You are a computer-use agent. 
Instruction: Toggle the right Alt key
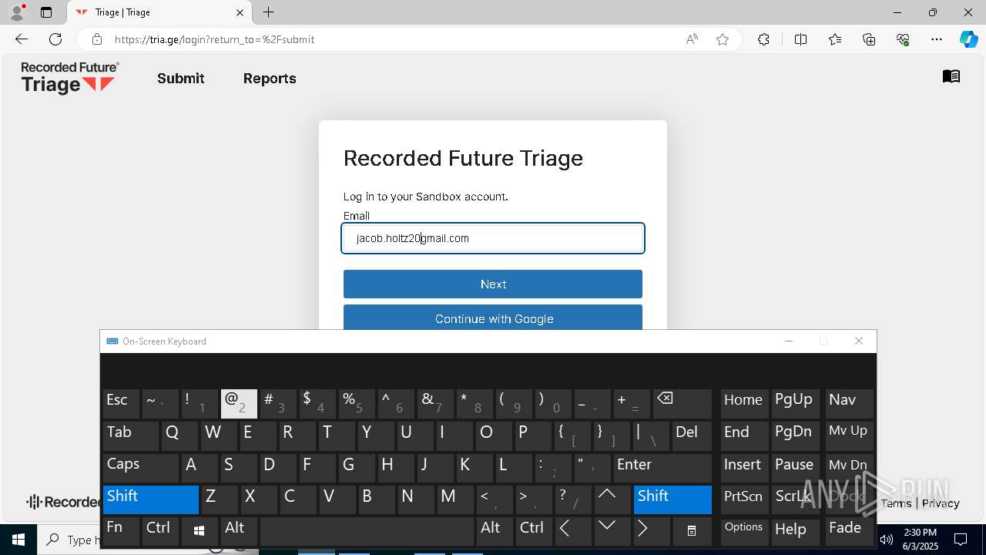coord(494,530)
